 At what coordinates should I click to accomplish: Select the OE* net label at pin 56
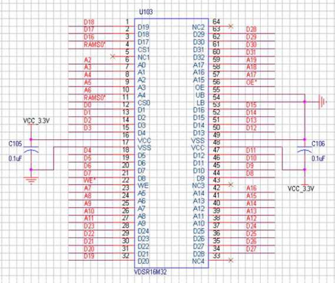click(251, 83)
